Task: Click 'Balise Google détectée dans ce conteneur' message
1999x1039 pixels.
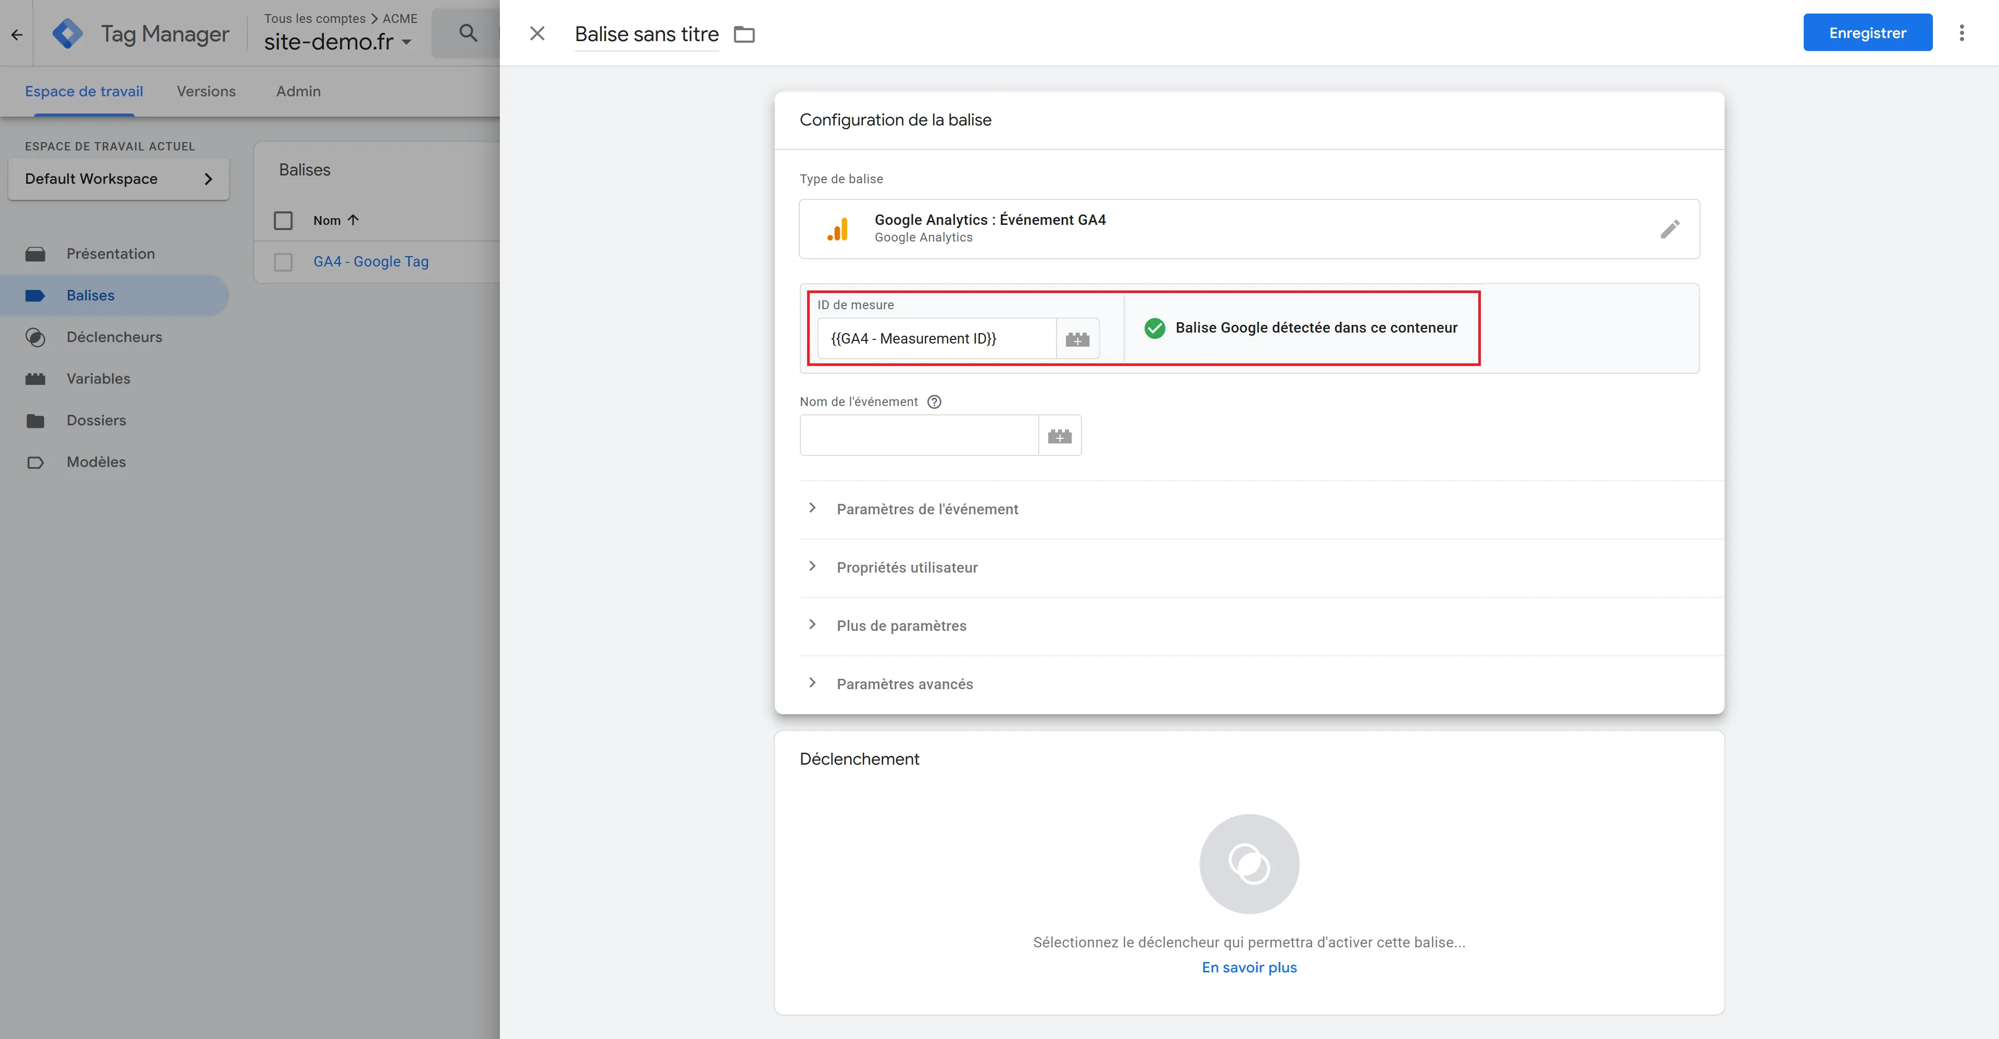Action: click(1316, 327)
